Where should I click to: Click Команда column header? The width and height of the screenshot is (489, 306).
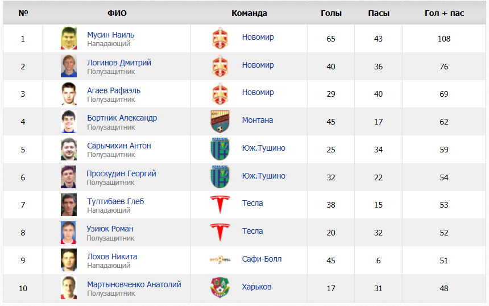249,13
